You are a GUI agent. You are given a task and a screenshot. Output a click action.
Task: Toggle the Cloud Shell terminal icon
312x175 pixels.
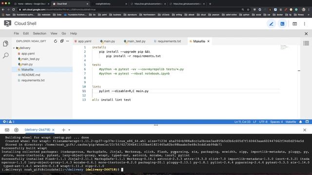[x=282, y=24]
